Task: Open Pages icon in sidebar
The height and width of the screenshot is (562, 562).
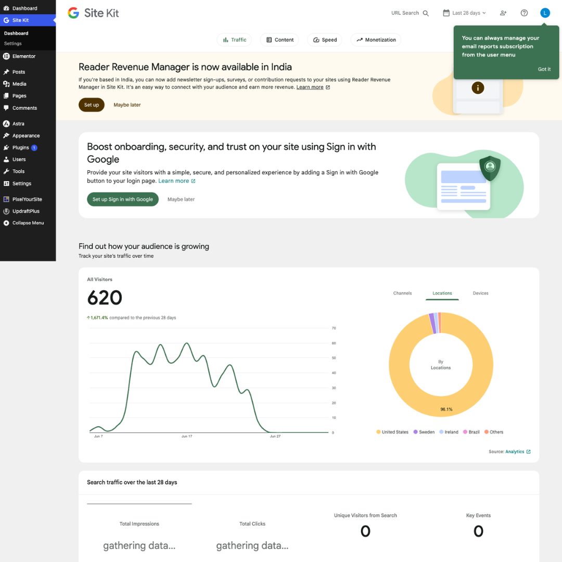Action: tap(6, 96)
